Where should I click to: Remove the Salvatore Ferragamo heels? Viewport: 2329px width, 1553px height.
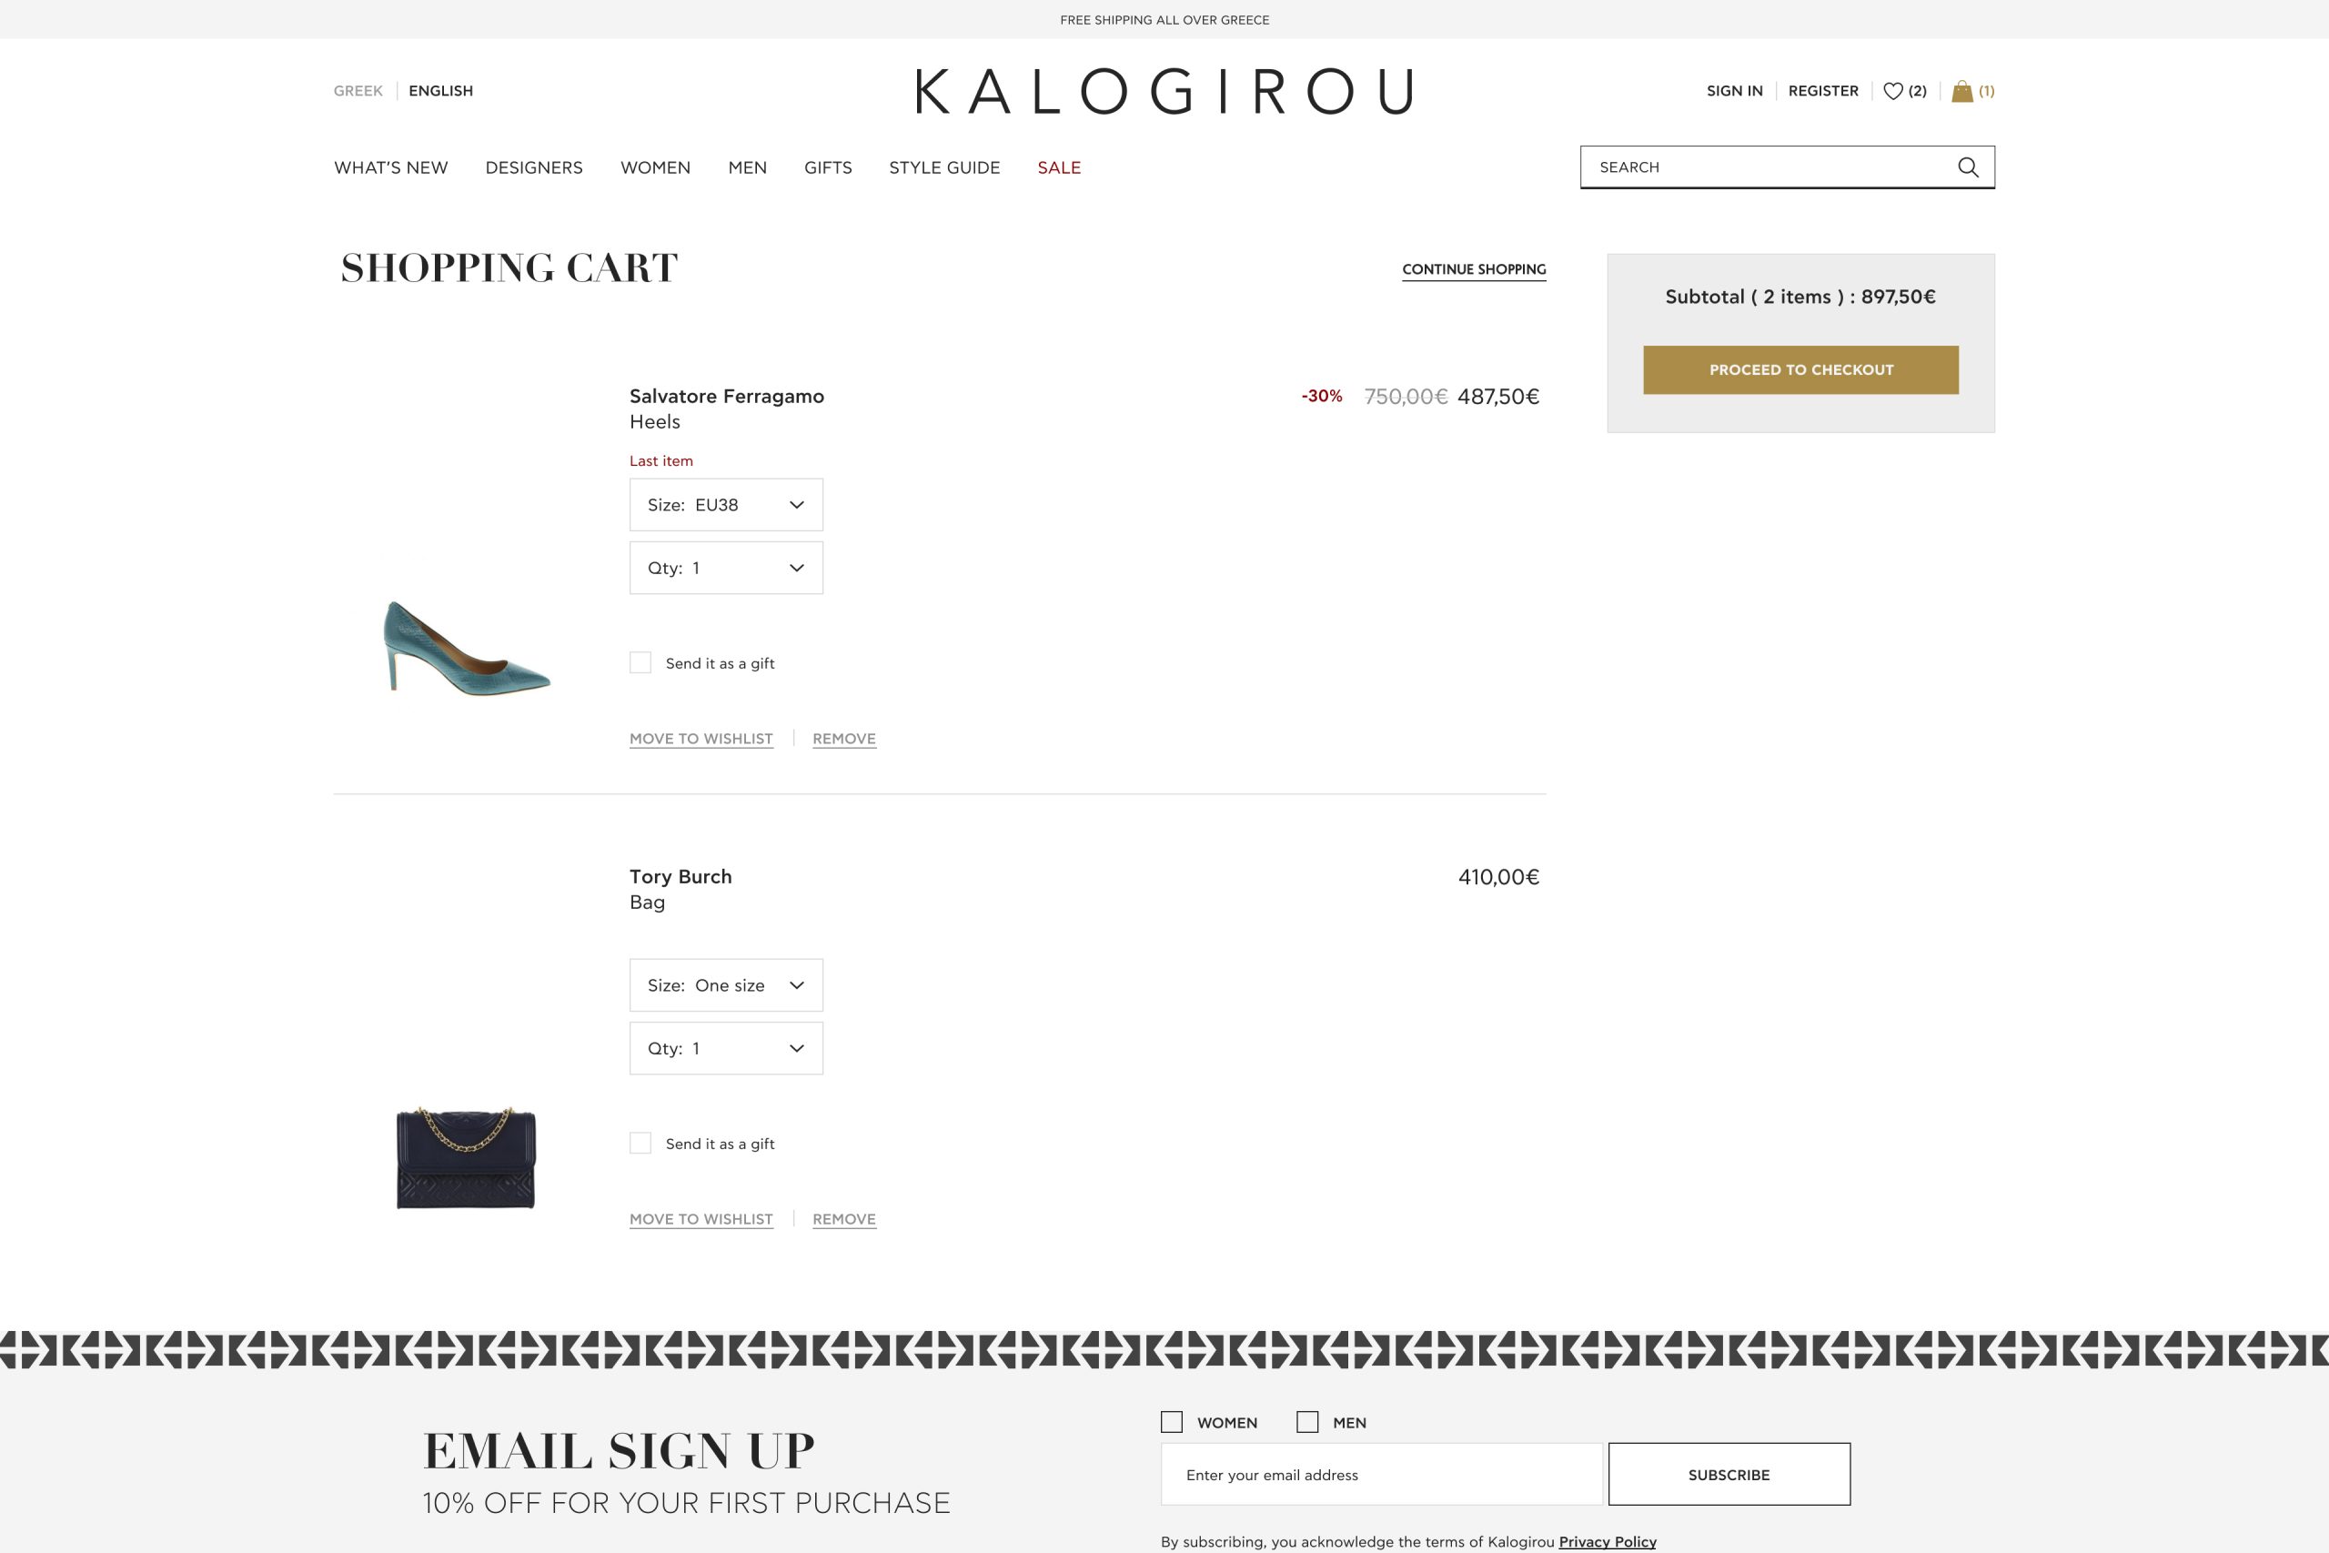click(843, 739)
